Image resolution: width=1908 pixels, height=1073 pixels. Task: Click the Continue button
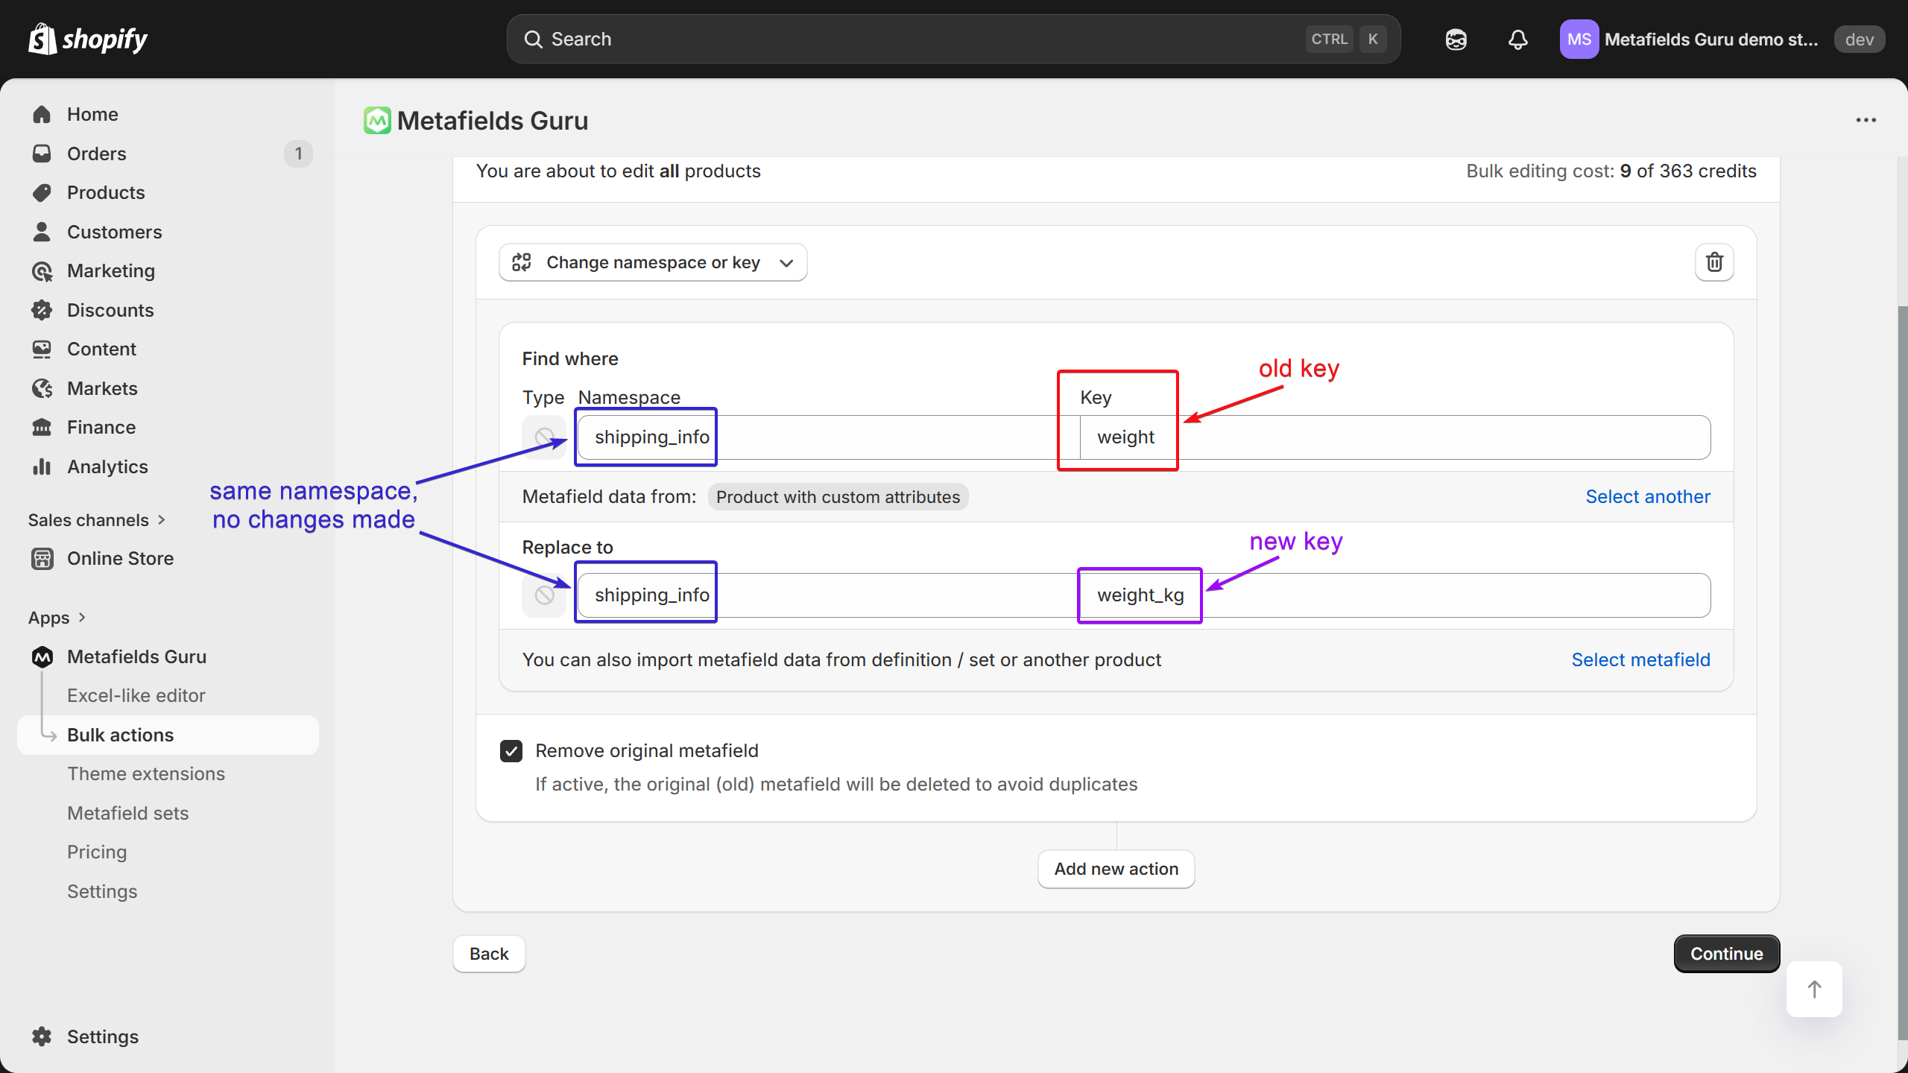click(1726, 954)
